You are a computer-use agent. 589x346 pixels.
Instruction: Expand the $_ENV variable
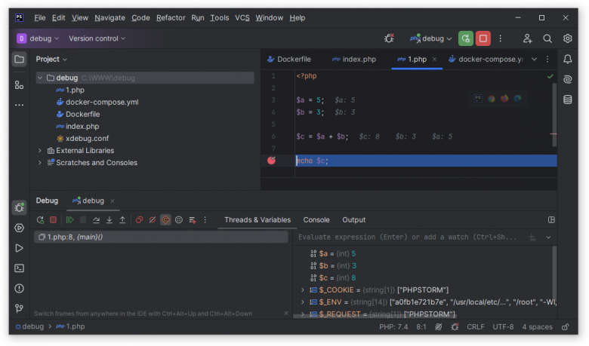tap(303, 302)
